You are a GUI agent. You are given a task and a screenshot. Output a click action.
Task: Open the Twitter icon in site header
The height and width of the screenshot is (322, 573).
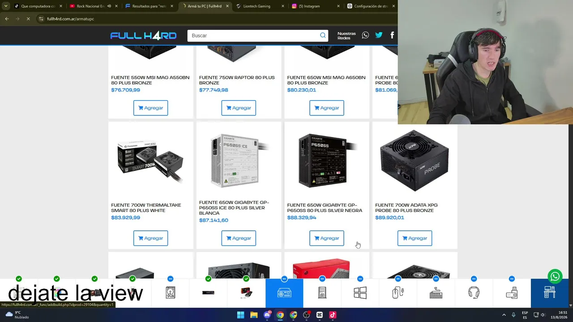[x=379, y=35]
